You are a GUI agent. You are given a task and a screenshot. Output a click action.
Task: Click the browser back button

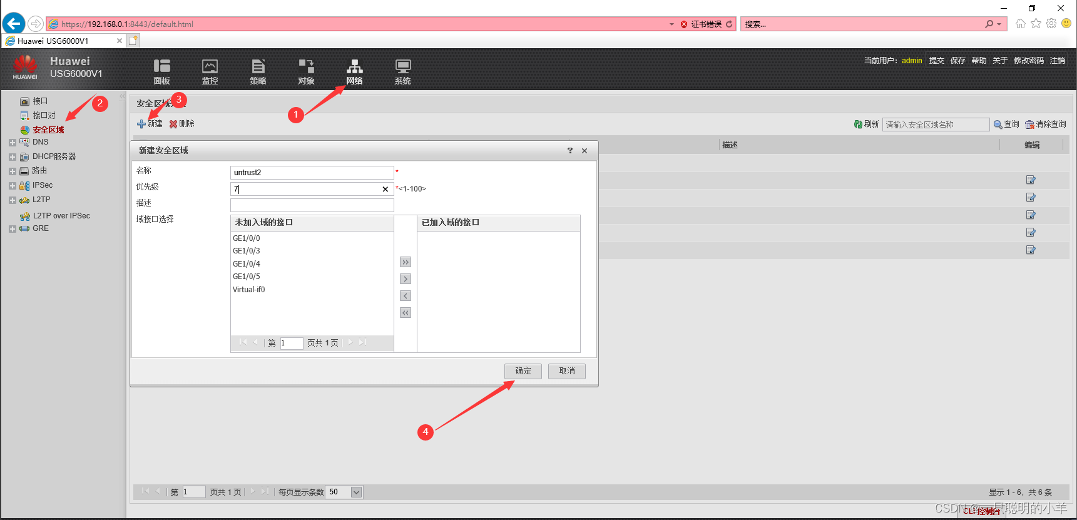click(x=14, y=24)
